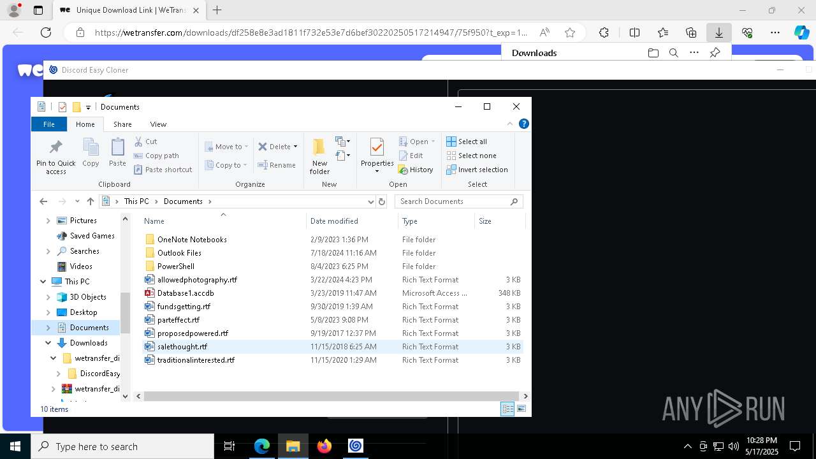The height and width of the screenshot is (459, 816).
Task: Open the Move to dropdown
Action: pyautogui.click(x=226, y=147)
